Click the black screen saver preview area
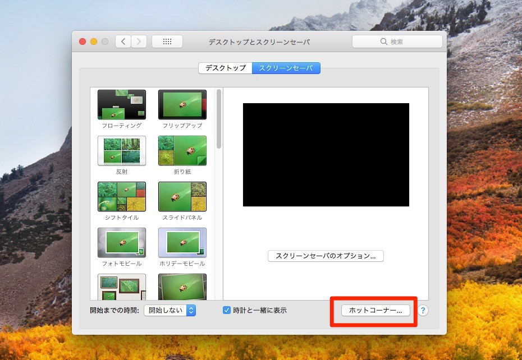Image resolution: width=522 pixels, height=360 pixels. pyautogui.click(x=326, y=155)
